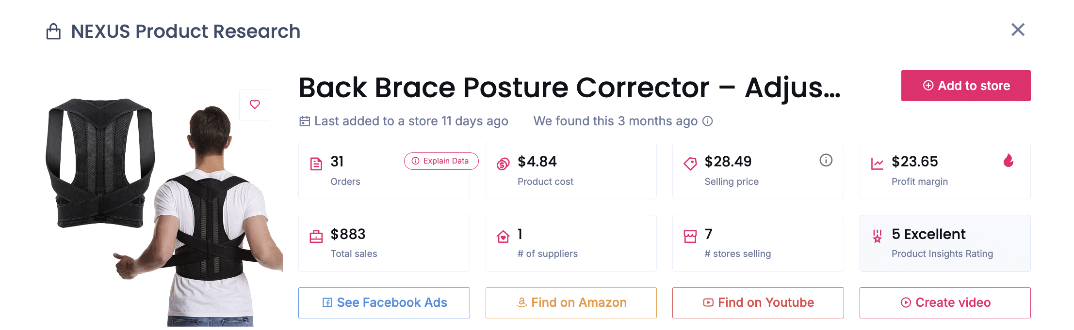Viewport: 1074px width, 330px height.
Task: Open Find on Youtube
Action: pos(758,302)
